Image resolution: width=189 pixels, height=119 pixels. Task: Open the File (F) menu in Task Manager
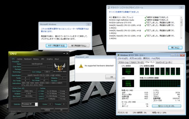click(x=123, y=58)
